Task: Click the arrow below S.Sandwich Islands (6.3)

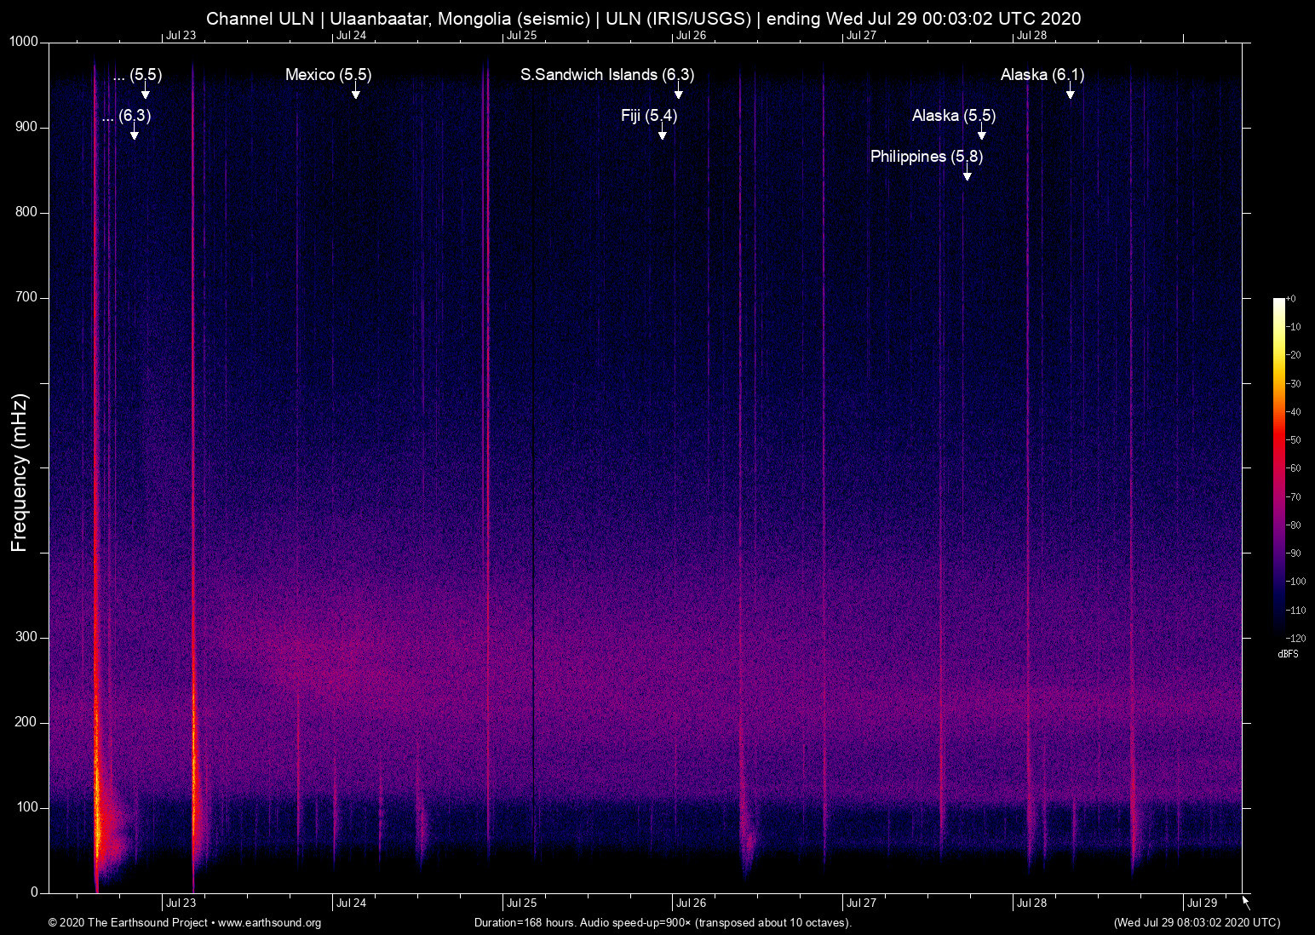Action: (x=679, y=93)
